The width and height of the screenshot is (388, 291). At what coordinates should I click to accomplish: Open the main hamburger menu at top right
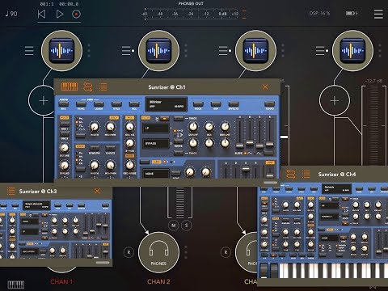[x=378, y=14]
